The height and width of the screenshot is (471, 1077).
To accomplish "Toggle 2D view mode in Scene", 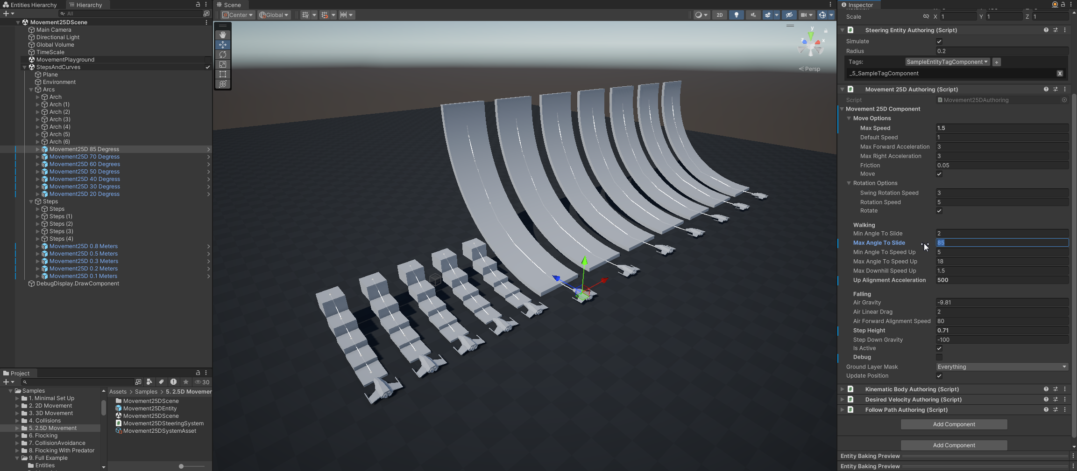I will [x=719, y=15].
